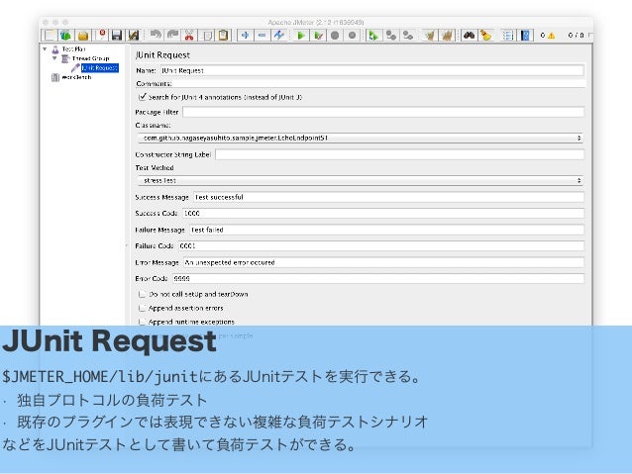The image size is (632, 474).
Task: Click the Success Message field
Action: (388, 197)
